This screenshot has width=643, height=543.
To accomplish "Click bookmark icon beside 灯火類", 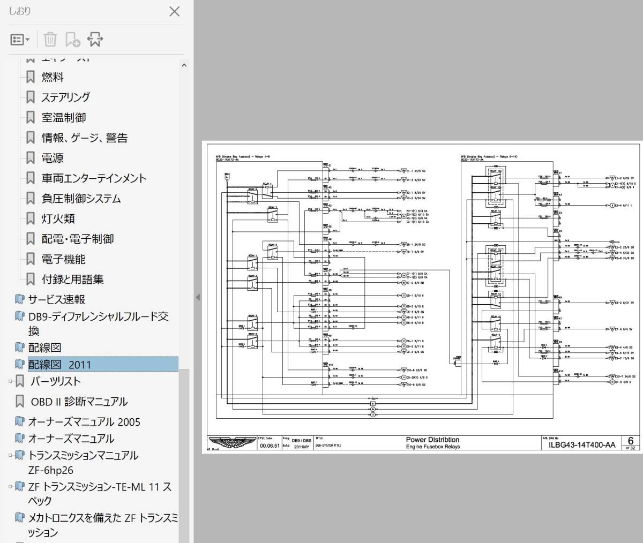I will tap(31, 219).
